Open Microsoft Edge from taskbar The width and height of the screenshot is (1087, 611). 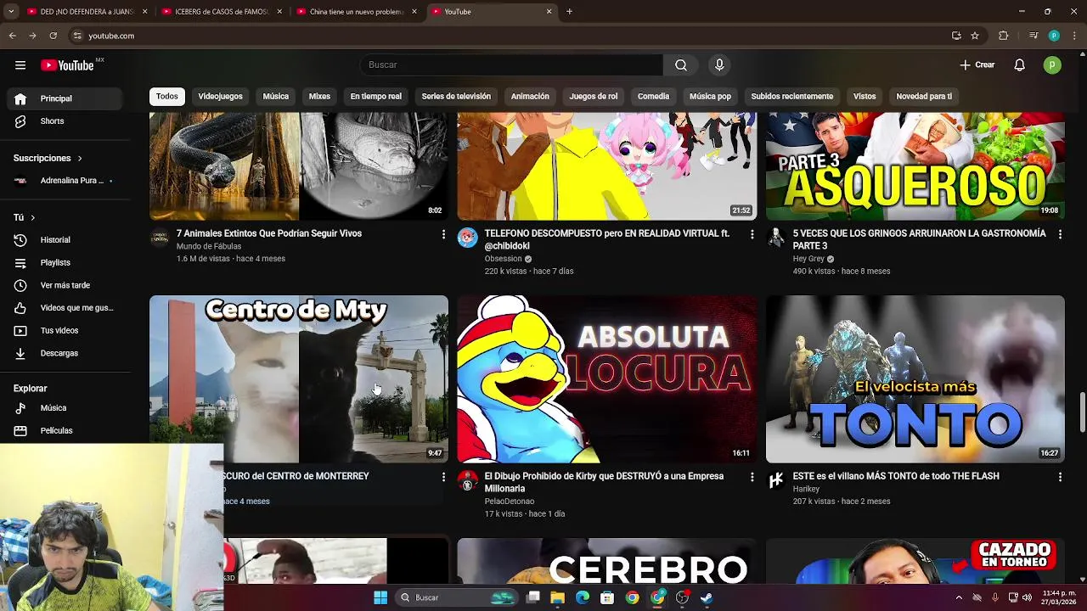click(583, 597)
